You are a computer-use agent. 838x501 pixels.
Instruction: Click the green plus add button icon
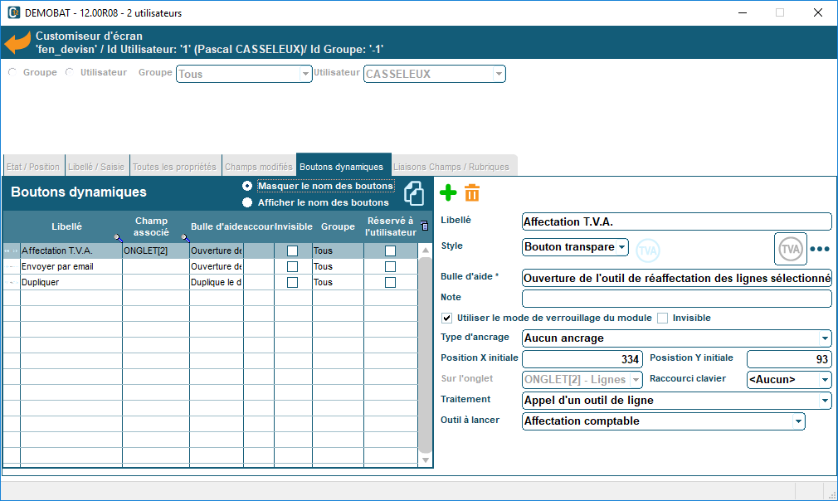pos(448,193)
